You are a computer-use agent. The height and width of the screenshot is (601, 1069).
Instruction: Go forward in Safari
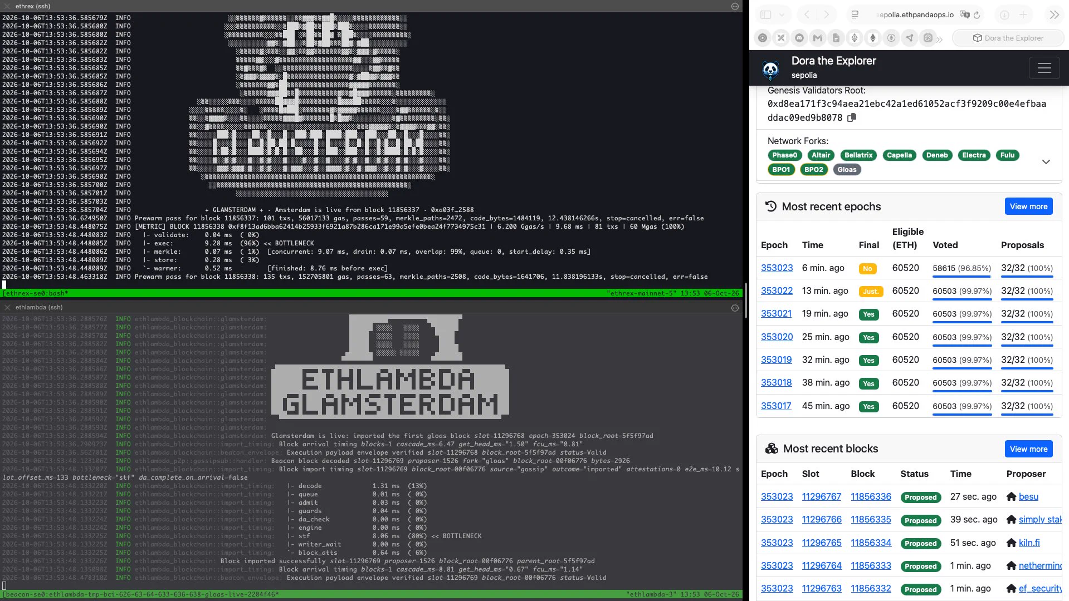click(x=826, y=15)
